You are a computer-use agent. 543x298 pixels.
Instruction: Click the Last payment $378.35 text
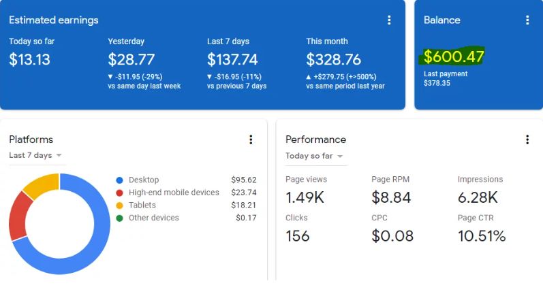click(x=445, y=78)
